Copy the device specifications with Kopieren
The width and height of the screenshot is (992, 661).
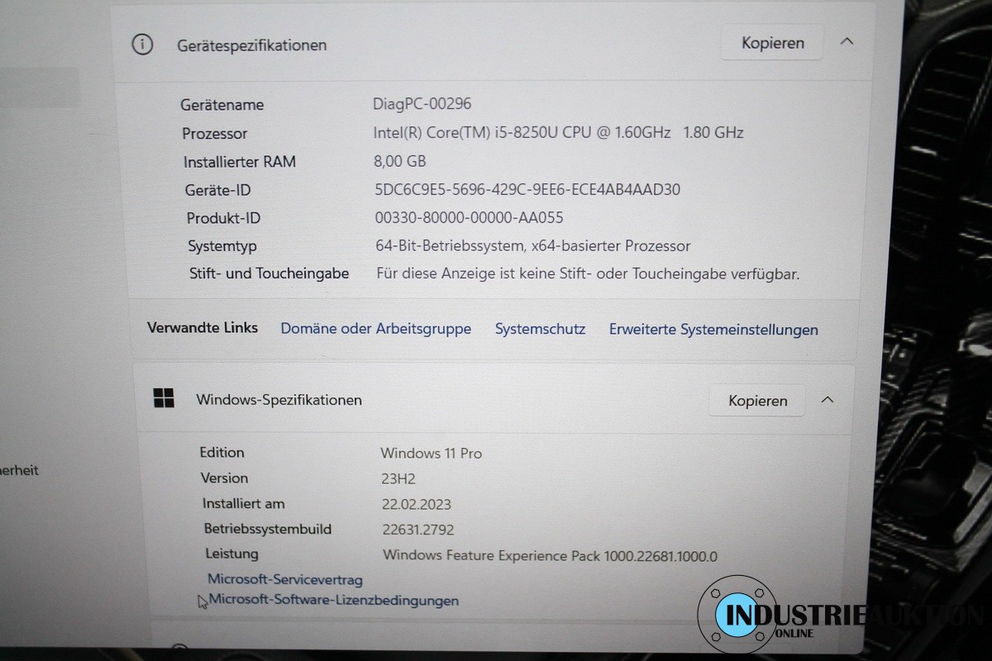point(772,43)
